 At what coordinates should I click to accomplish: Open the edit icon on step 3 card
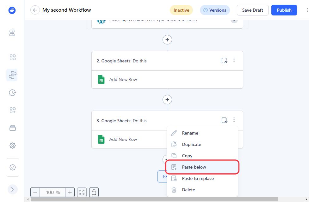pos(225,120)
